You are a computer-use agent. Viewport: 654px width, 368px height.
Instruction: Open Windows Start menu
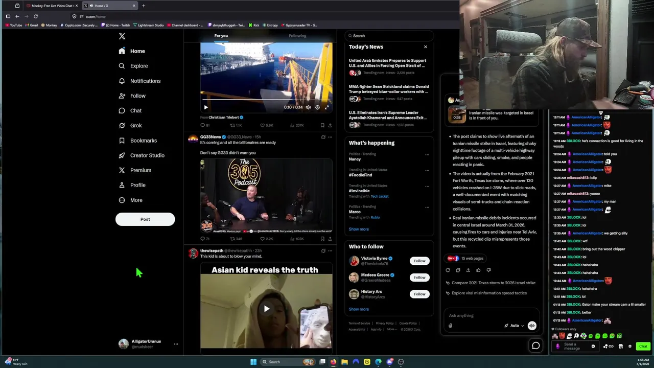[253, 362]
